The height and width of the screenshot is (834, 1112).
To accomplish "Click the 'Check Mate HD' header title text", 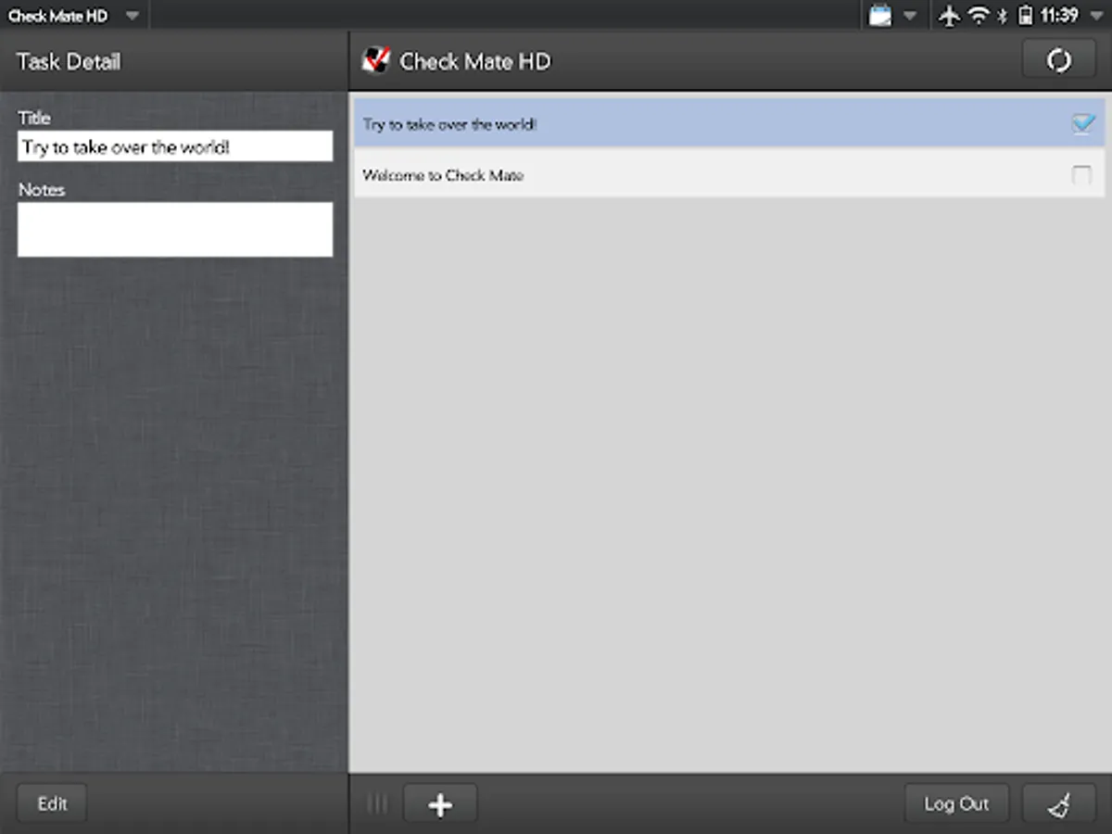I will 474,61.
